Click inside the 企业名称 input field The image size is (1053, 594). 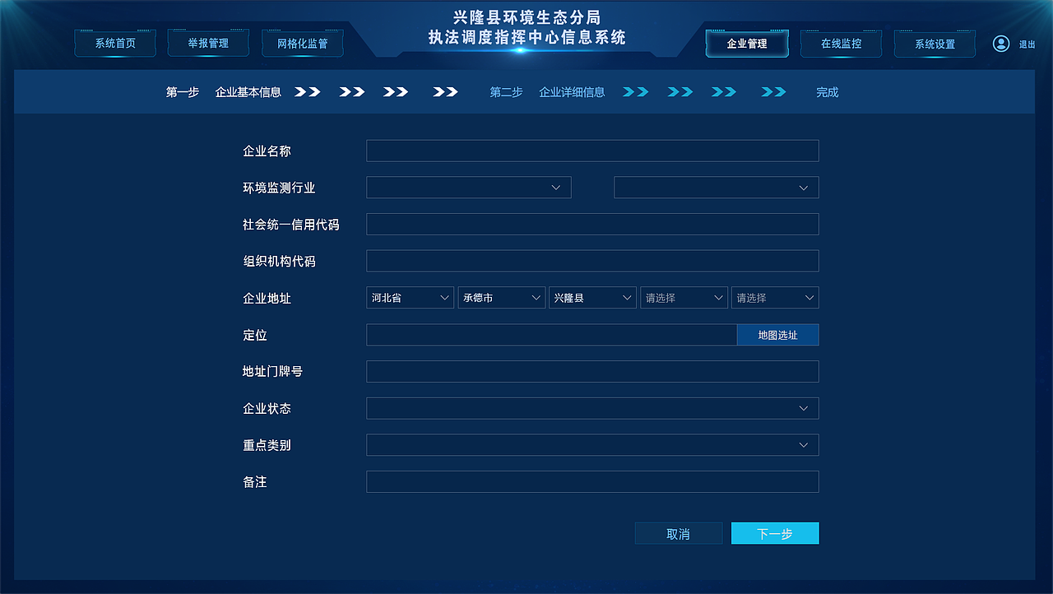[592, 151]
